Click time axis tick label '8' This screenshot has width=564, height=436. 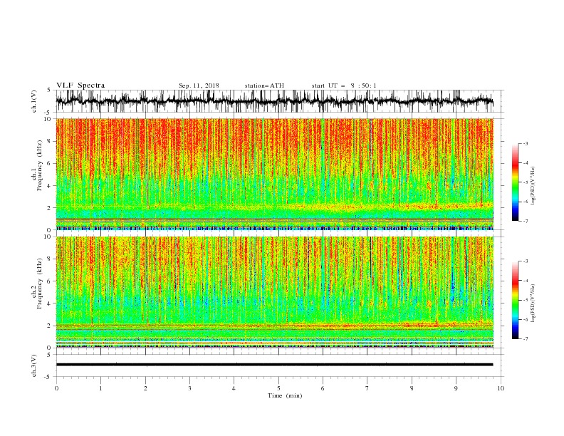click(412, 388)
